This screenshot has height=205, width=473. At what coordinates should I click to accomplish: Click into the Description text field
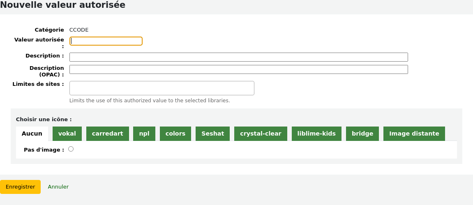238,57
